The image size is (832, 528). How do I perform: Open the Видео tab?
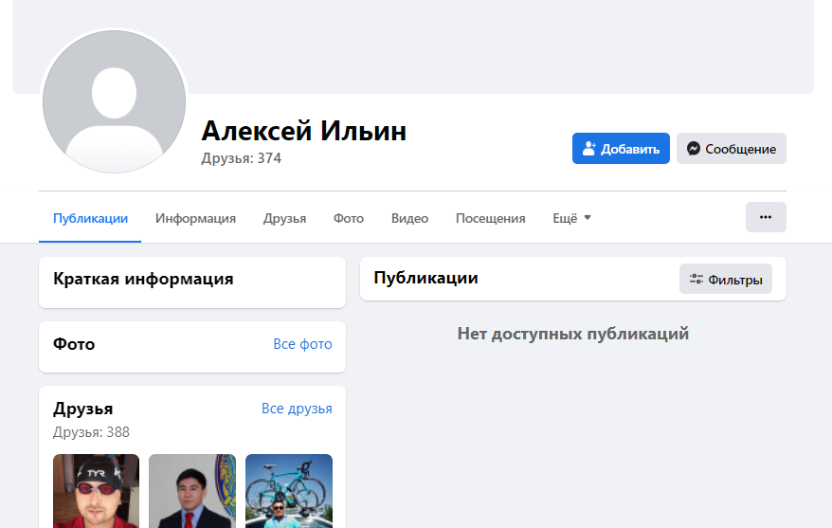click(x=409, y=218)
